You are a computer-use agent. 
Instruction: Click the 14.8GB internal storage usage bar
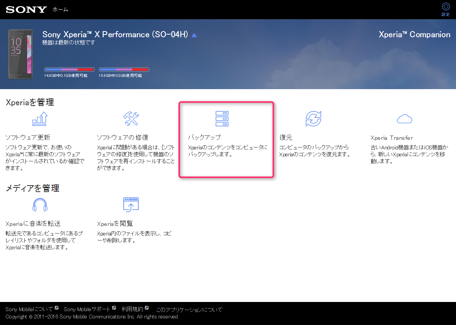[x=70, y=70]
